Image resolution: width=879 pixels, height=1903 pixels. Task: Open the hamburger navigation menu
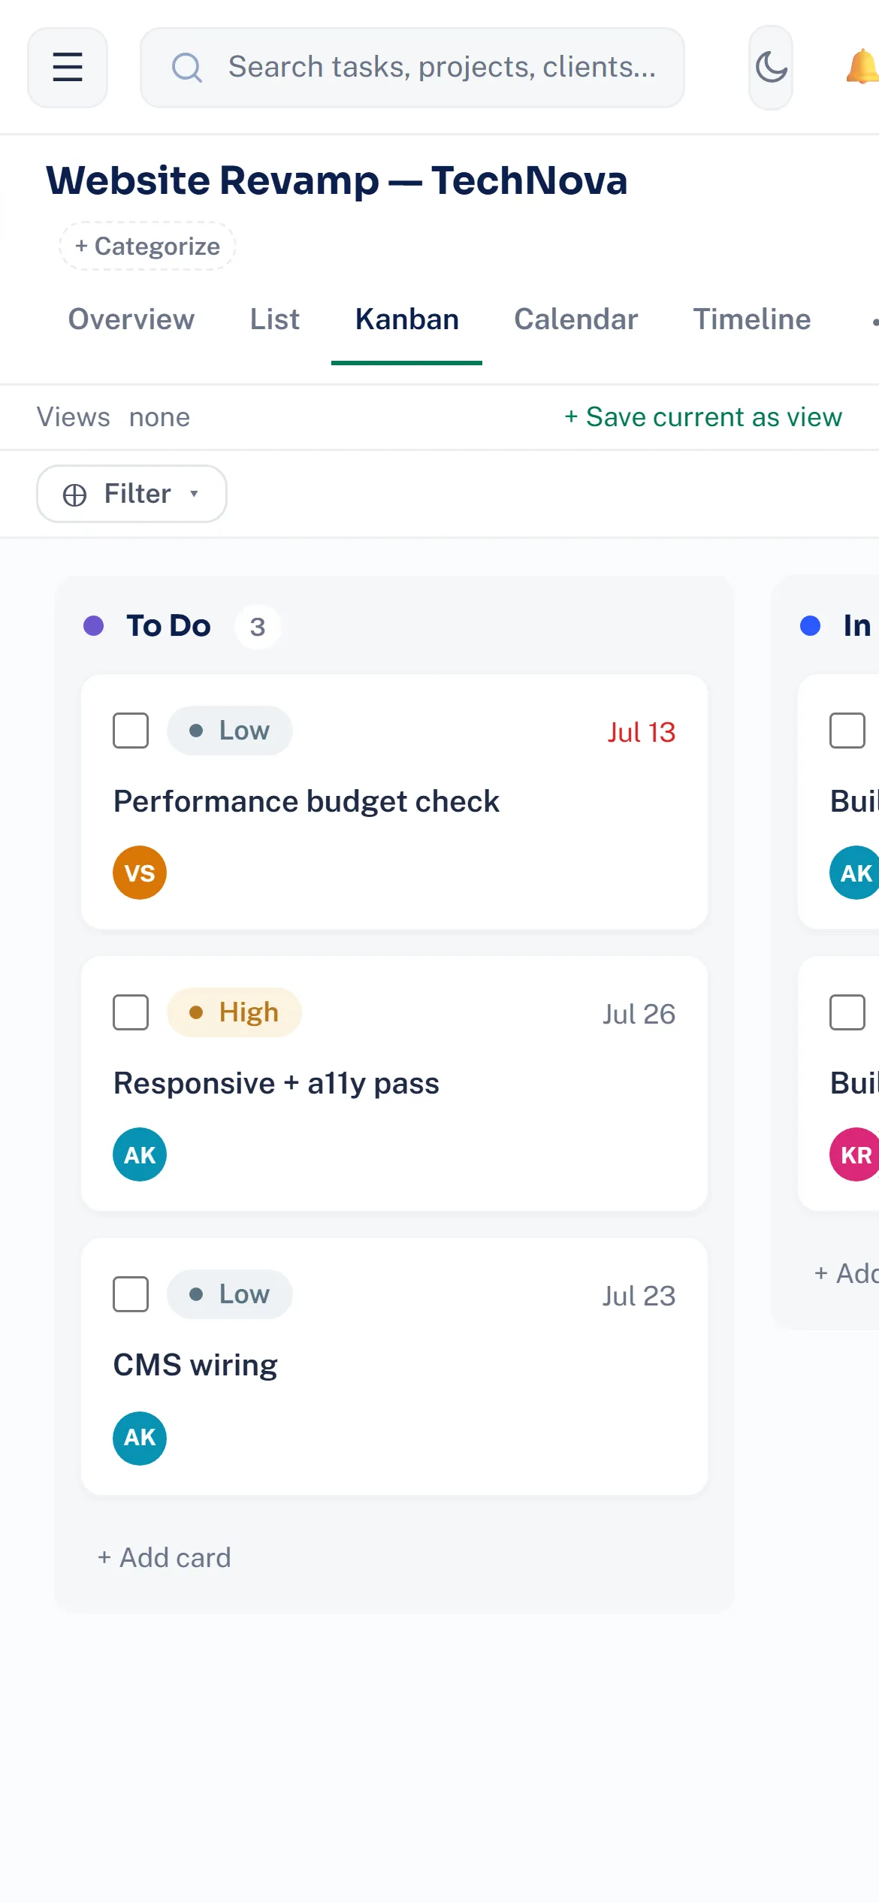pos(68,68)
